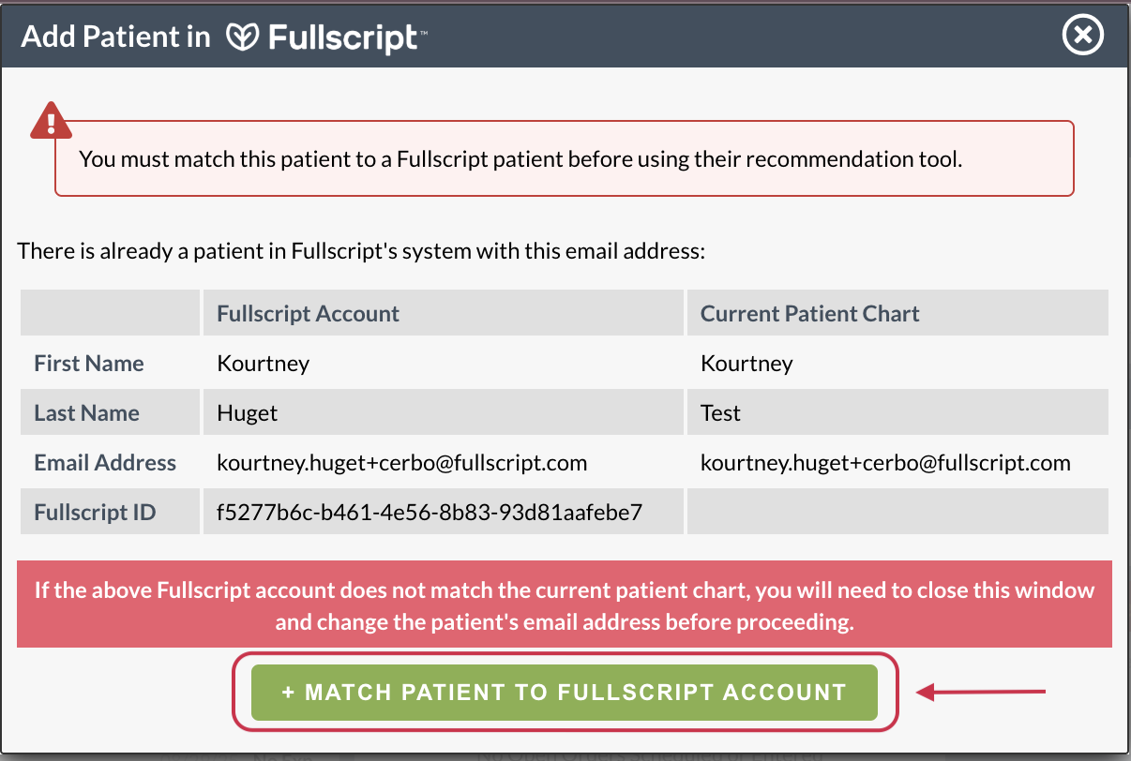1131x761 pixels.
Task: Click the empty Fullscript ID chart cell
Action: (x=897, y=513)
